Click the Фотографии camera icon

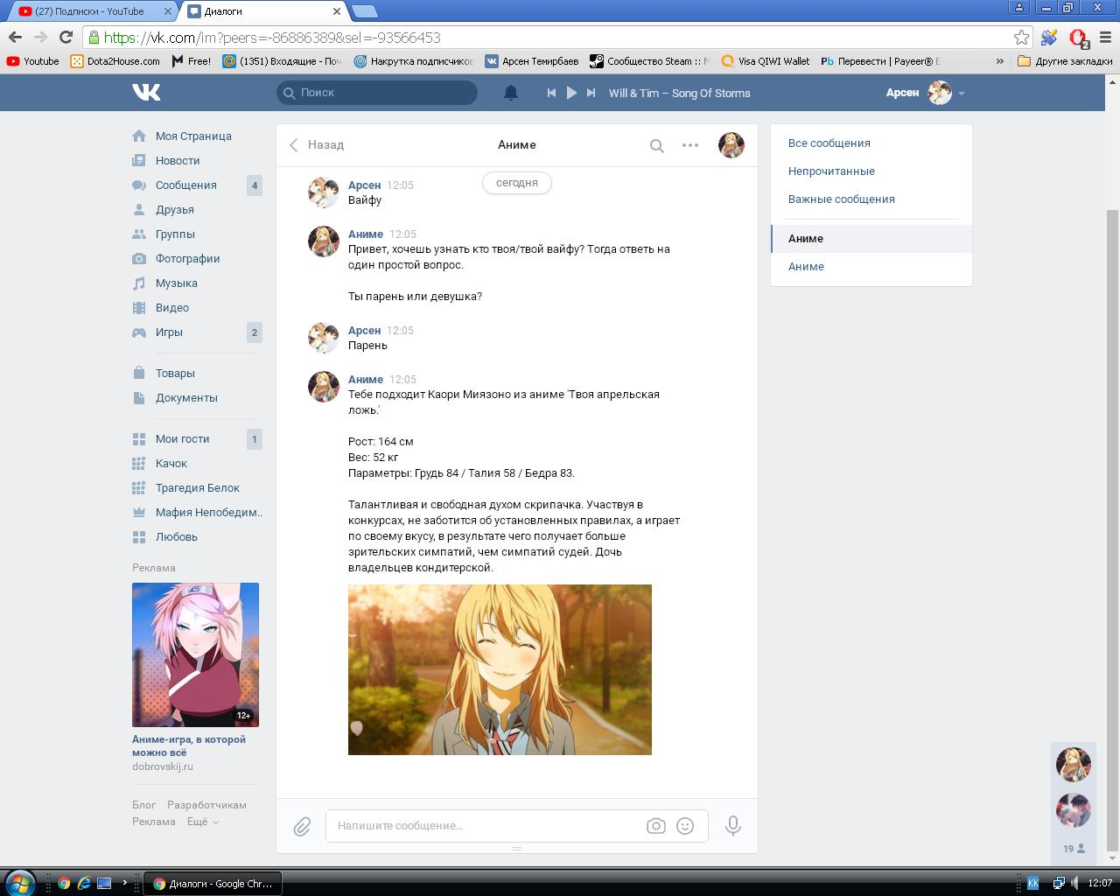tap(139, 258)
